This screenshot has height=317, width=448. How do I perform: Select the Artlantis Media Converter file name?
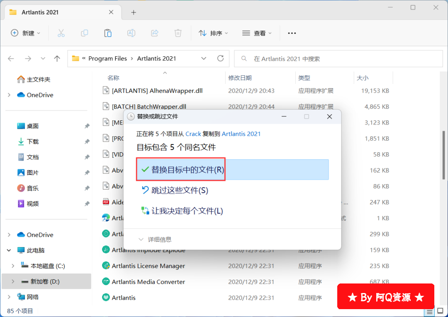click(148, 282)
